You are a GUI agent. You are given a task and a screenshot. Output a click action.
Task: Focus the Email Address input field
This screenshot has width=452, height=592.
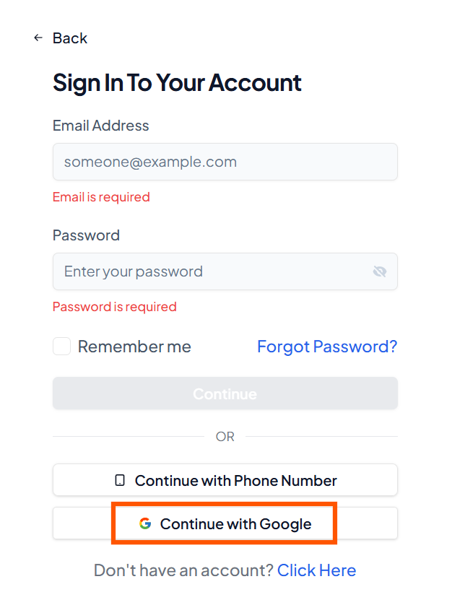[x=225, y=162]
